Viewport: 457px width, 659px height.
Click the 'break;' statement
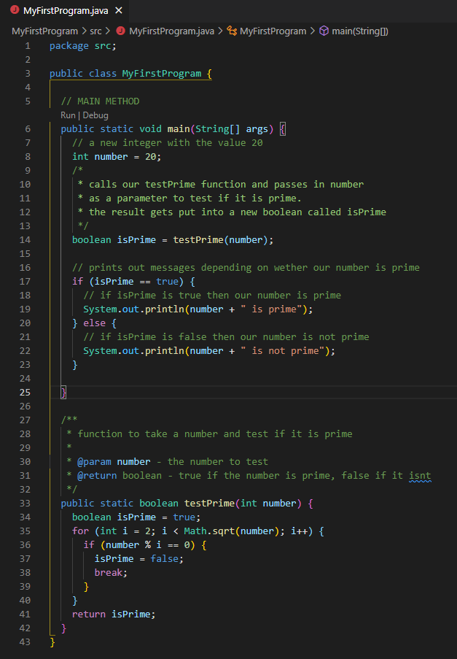(111, 573)
